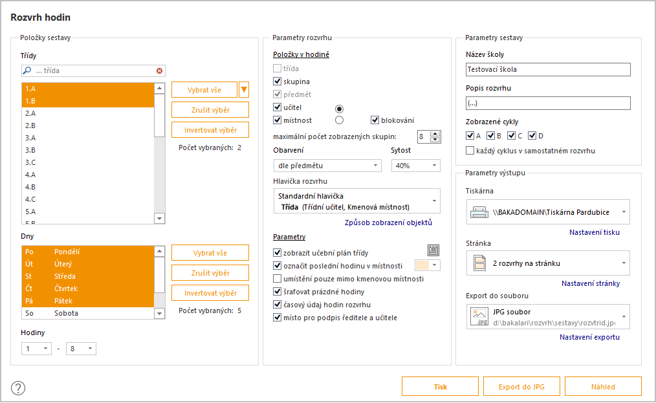Image resolution: width=656 pixels, height=403 pixels.
Task: Select class 5.A in the list
Action: pos(88,212)
